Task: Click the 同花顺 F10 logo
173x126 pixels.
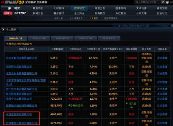Action: coord(12,2)
